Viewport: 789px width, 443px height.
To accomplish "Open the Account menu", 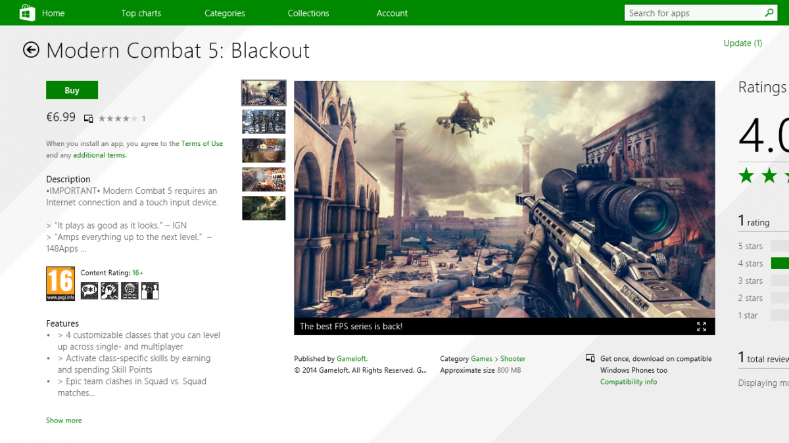I will 392,13.
